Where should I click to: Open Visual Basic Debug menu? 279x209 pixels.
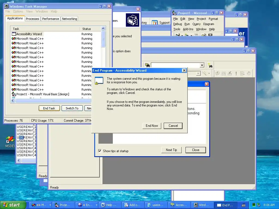tap(178, 24)
